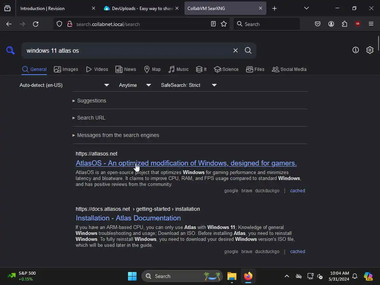
Task: Open uBlock Origin extension icon
Action: click(x=358, y=23)
